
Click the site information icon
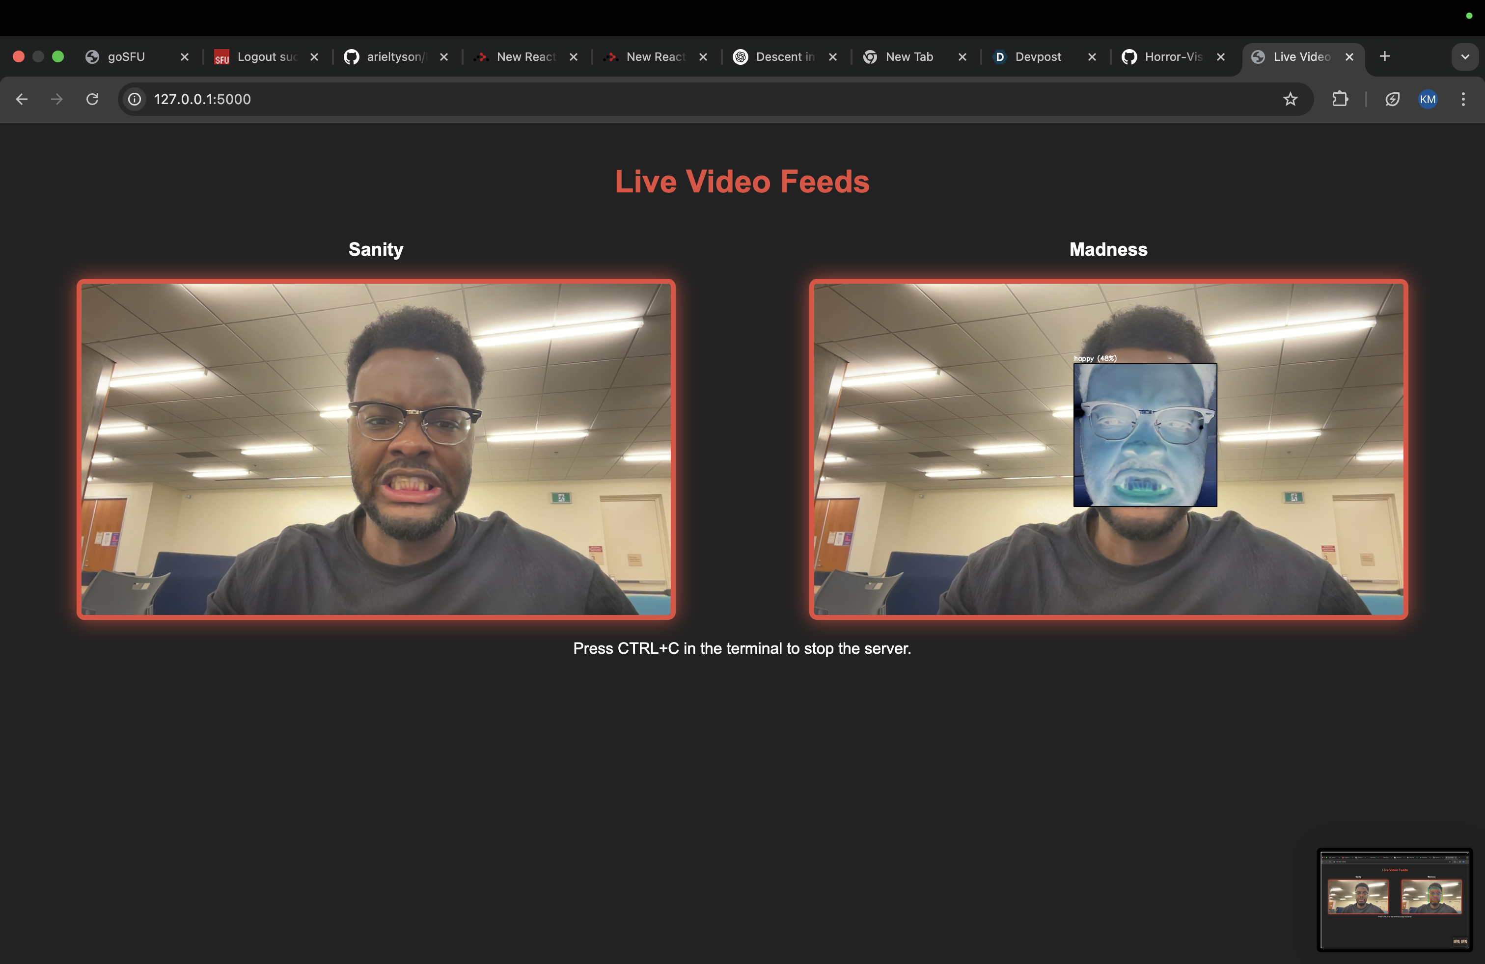(x=135, y=99)
